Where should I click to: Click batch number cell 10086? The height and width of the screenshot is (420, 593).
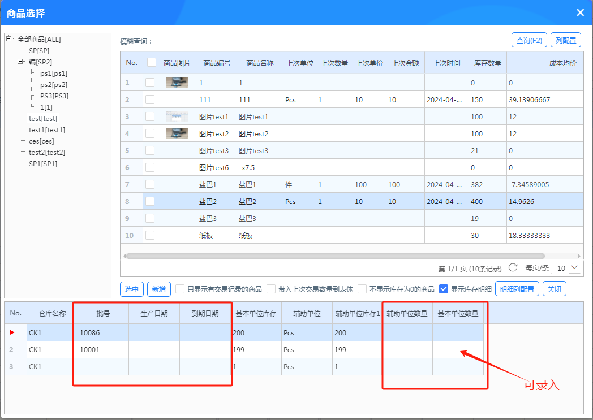(103, 333)
